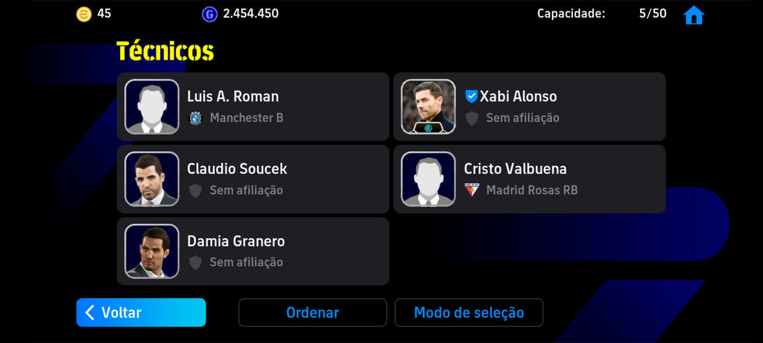Click Damia Granero's gray shield icon
The image size is (763, 343).
(195, 263)
